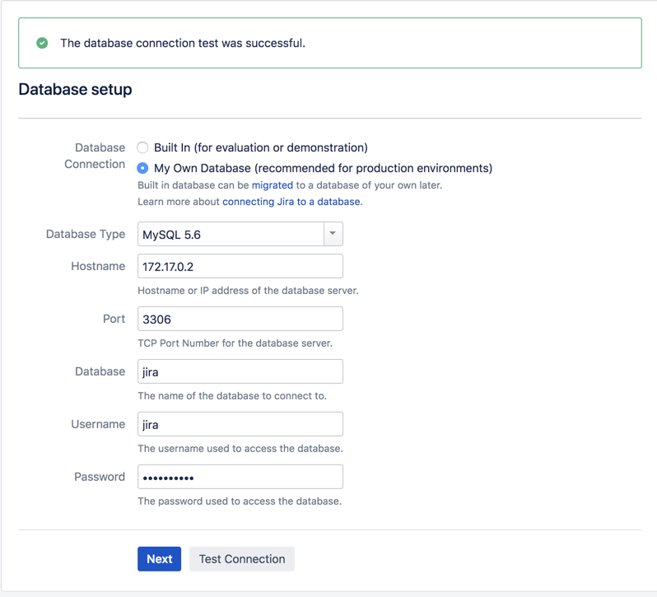This screenshot has width=657, height=597.
Task: Follow the "connecting Jira to a database" link
Action: click(x=291, y=202)
